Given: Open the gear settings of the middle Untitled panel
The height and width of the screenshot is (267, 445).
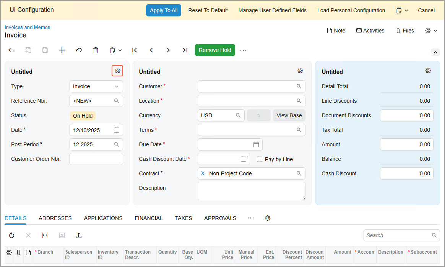Looking at the screenshot, I should click(300, 71).
